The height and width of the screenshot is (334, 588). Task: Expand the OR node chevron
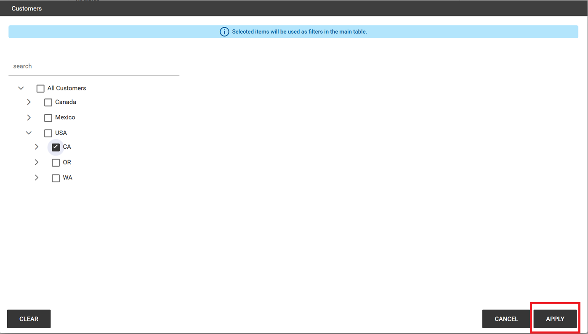coord(37,162)
